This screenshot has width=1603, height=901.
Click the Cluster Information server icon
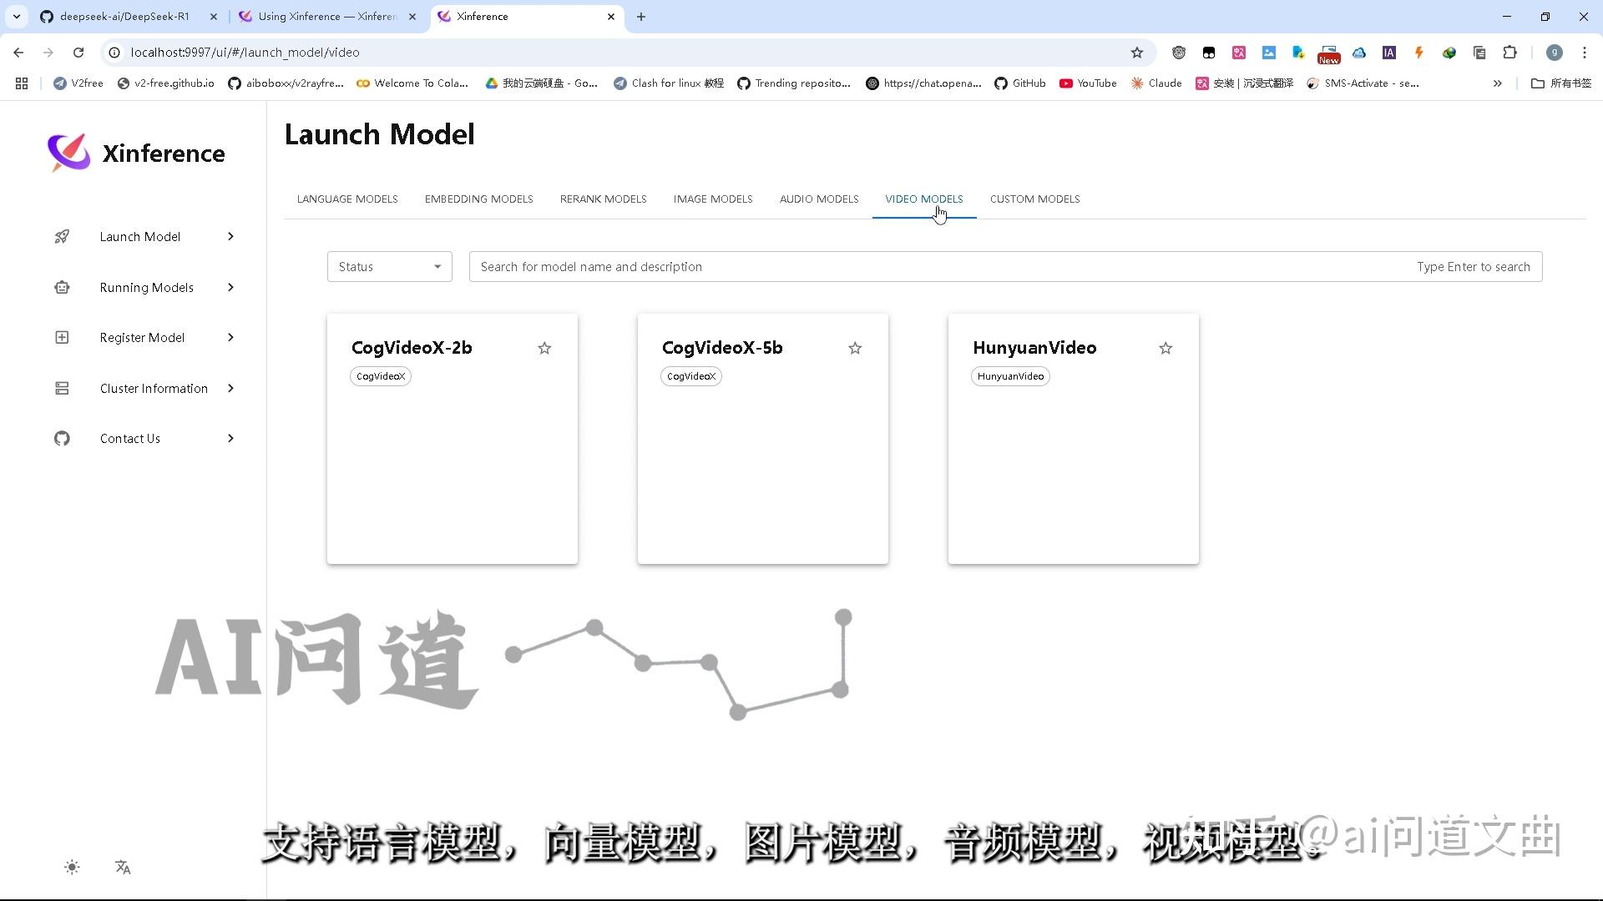tap(62, 389)
